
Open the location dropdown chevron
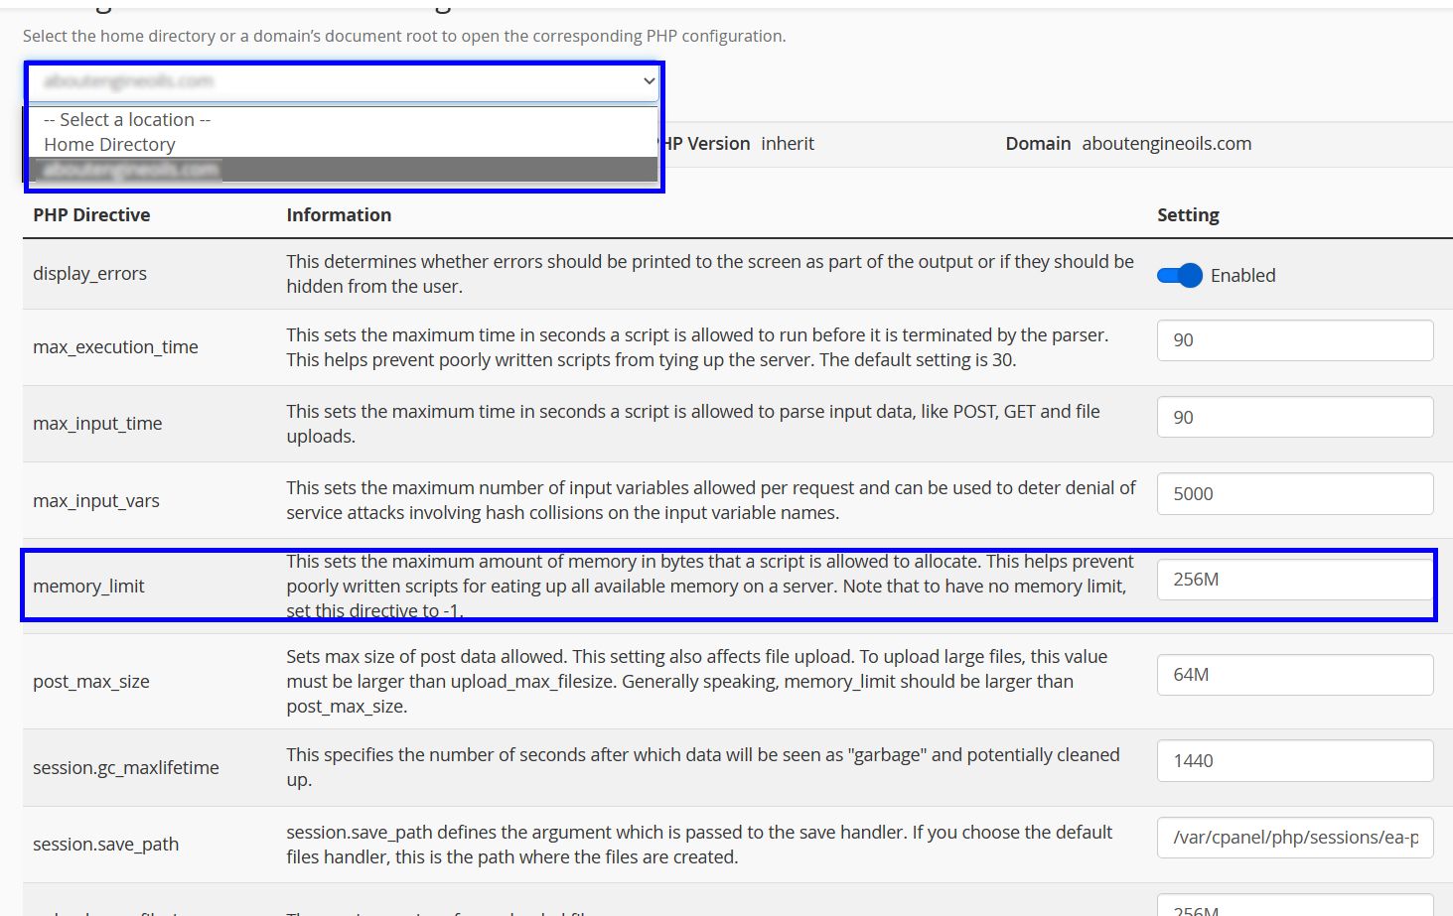(649, 81)
